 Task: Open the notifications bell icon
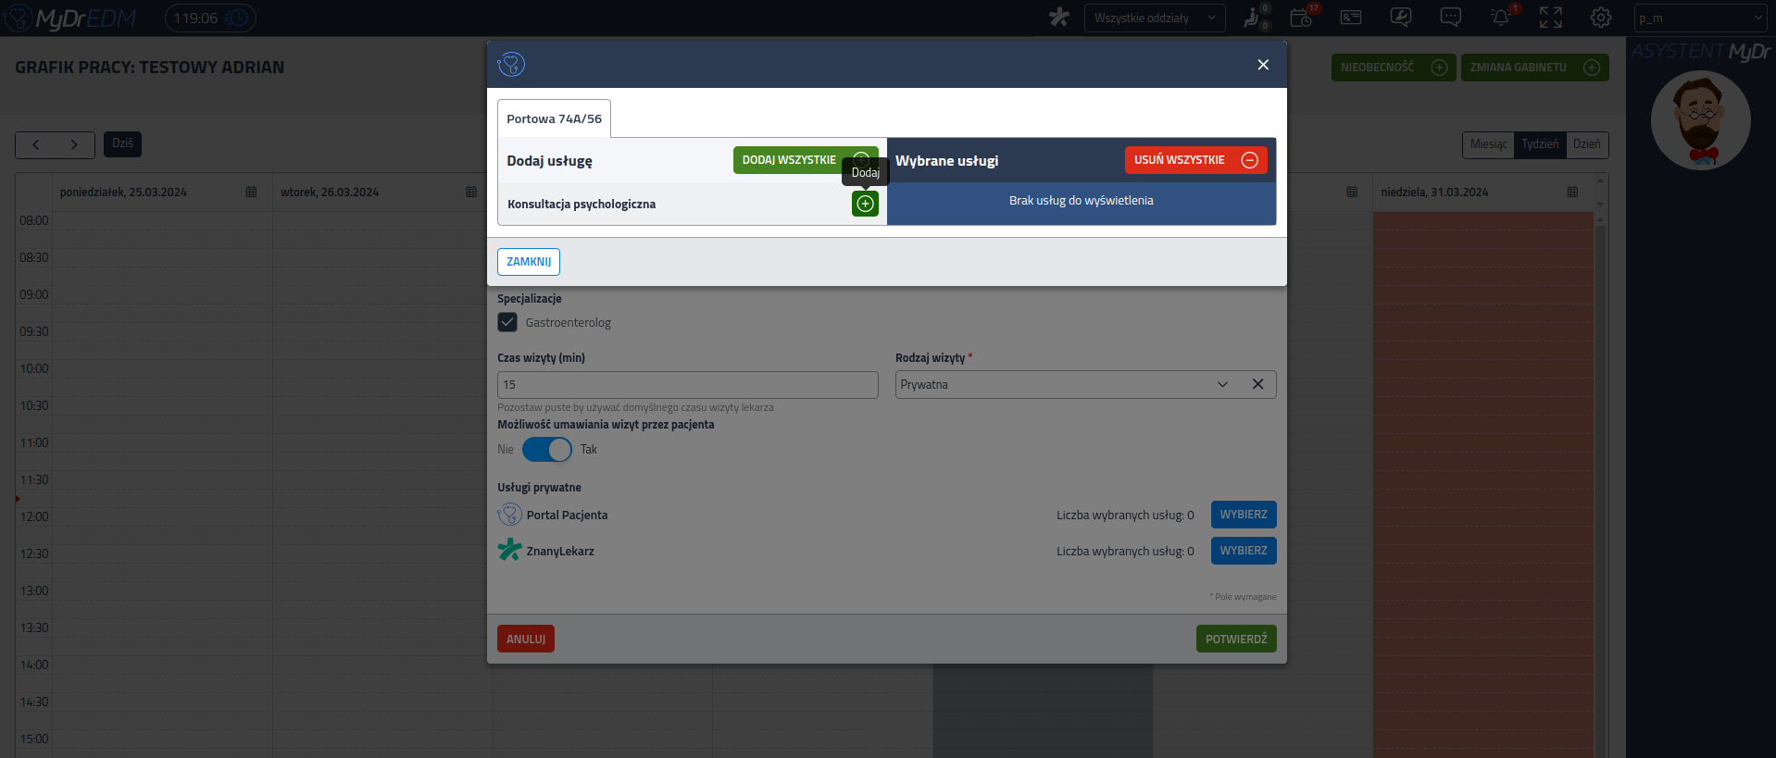point(1501,18)
